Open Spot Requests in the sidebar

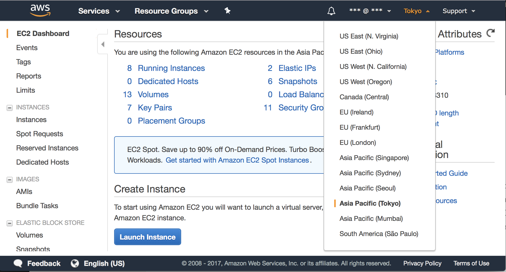[x=39, y=134]
